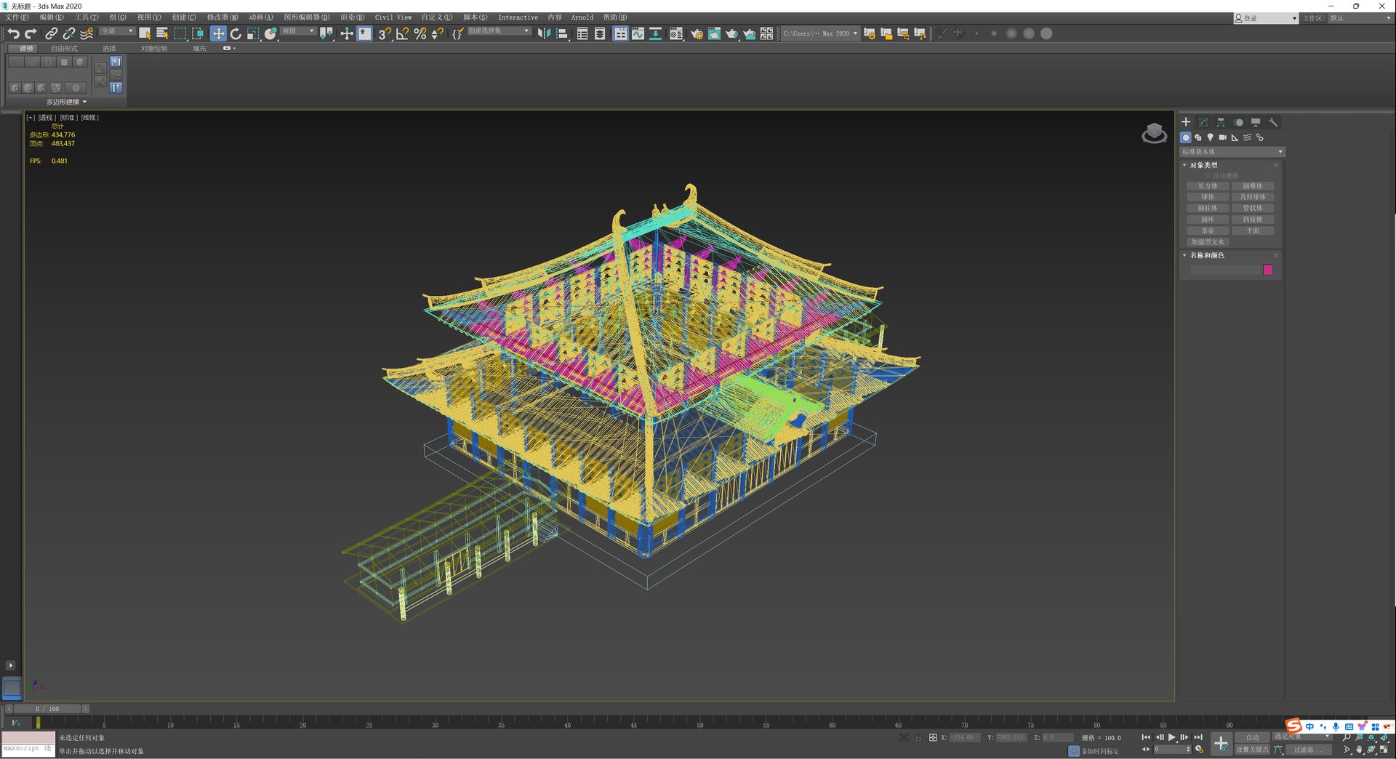Expand the 多边形建模 ribbon panel dropdown

[x=66, y=102]
